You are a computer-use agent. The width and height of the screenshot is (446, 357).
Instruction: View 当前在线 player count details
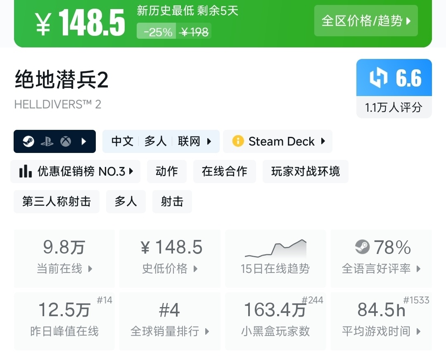(64, 258)
